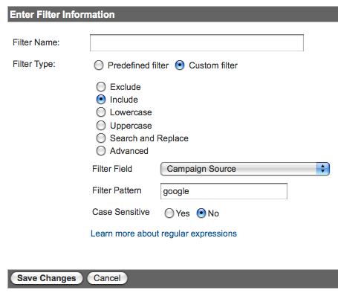The image size is (338, 296).
Task: Select the Predefined filter radio button
Action: [x=99, y=65]
